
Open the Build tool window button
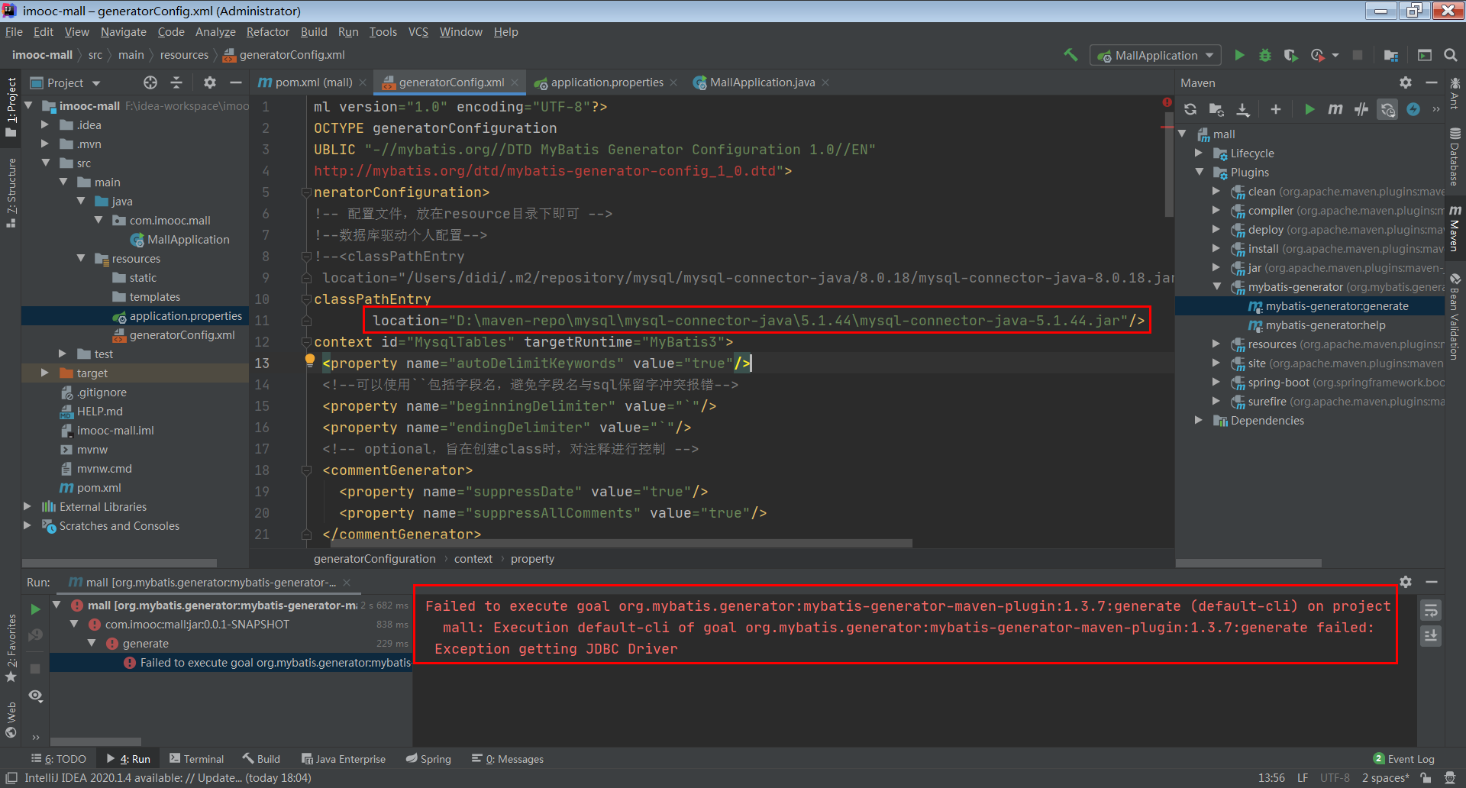click(x=261, y=759)
